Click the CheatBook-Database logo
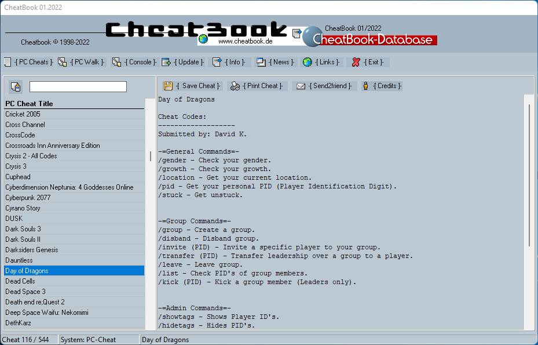This screenshot has width=538, height=345. (x=369, y=39)
